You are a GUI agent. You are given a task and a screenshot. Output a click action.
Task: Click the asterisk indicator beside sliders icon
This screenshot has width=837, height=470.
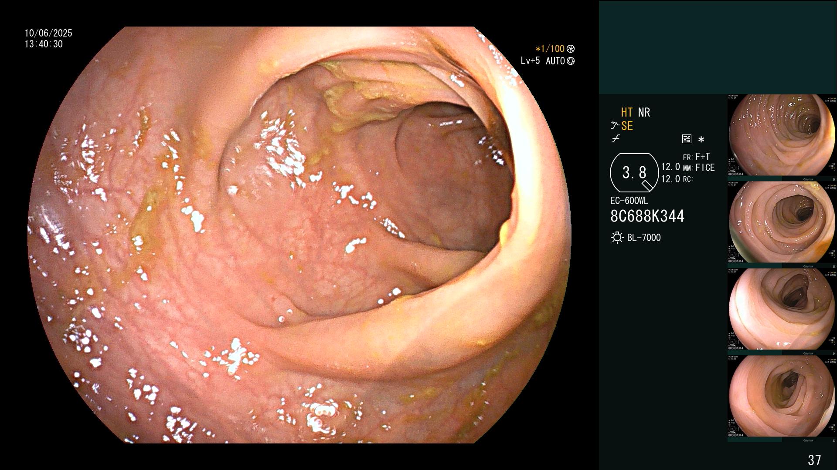701,140
